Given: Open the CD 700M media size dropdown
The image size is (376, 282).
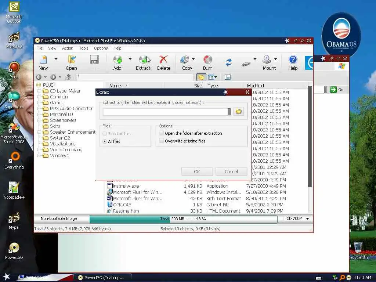Looking at the screenshot, I should click(x=307, y=219).
